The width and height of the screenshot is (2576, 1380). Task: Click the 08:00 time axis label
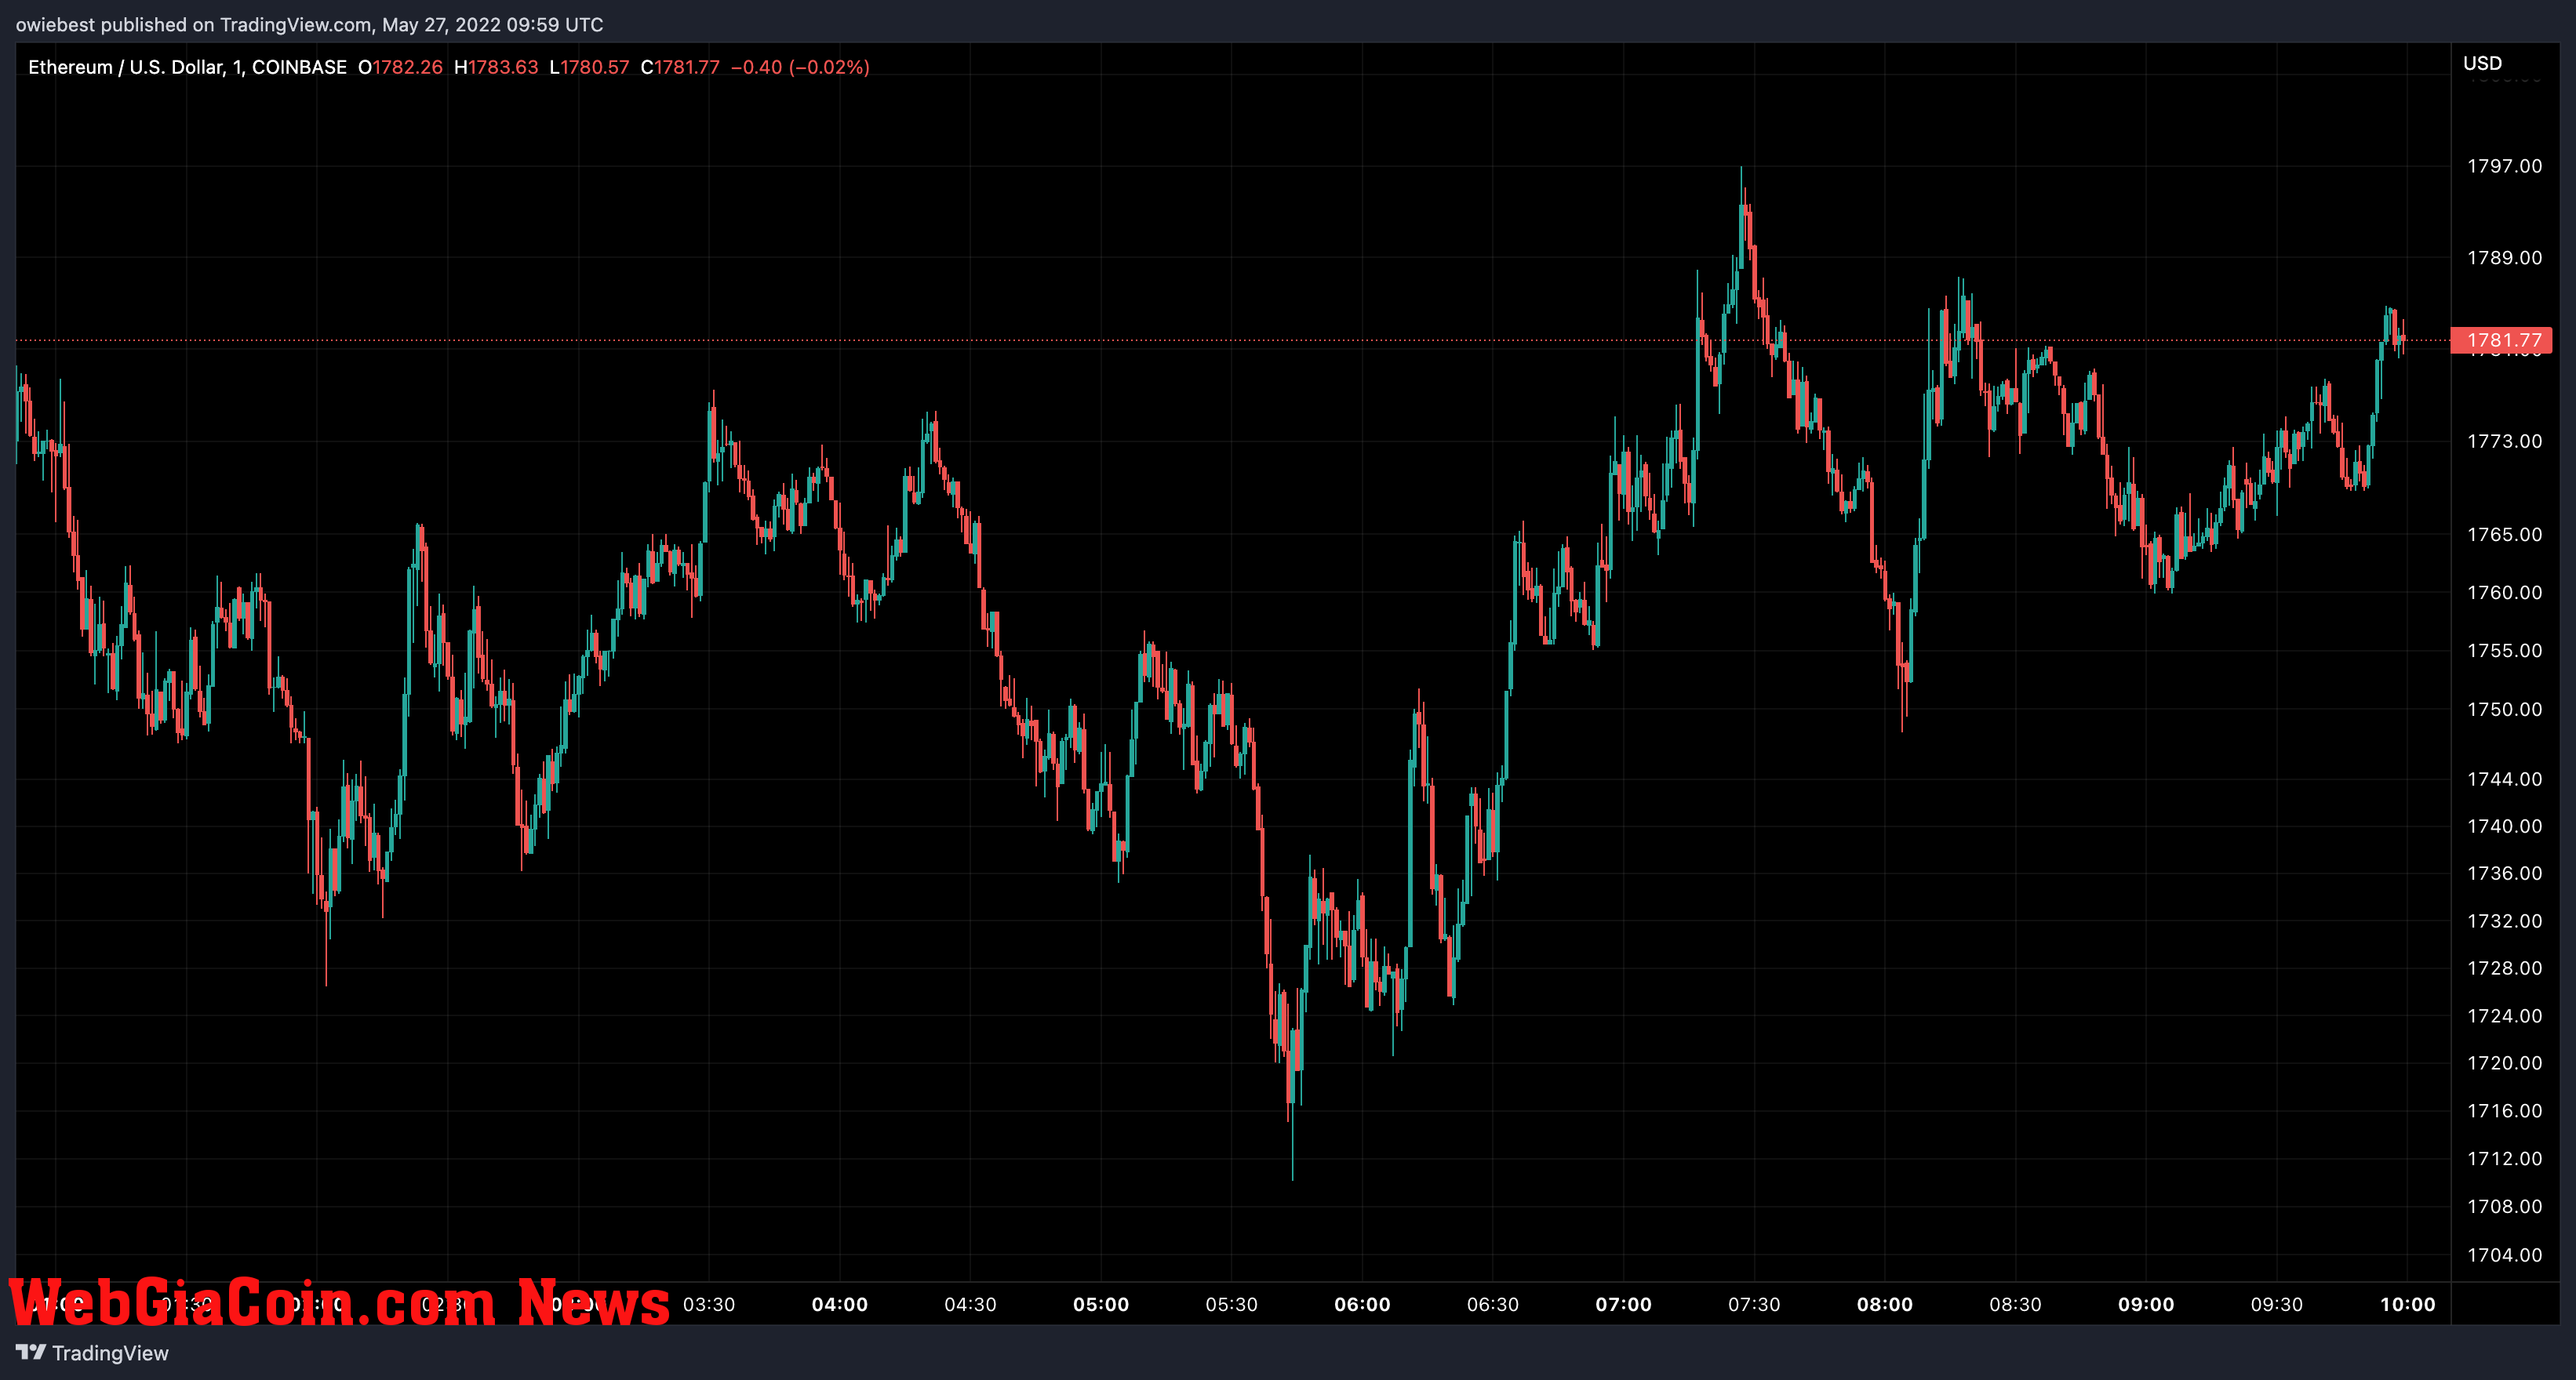coord(1885,1304)
